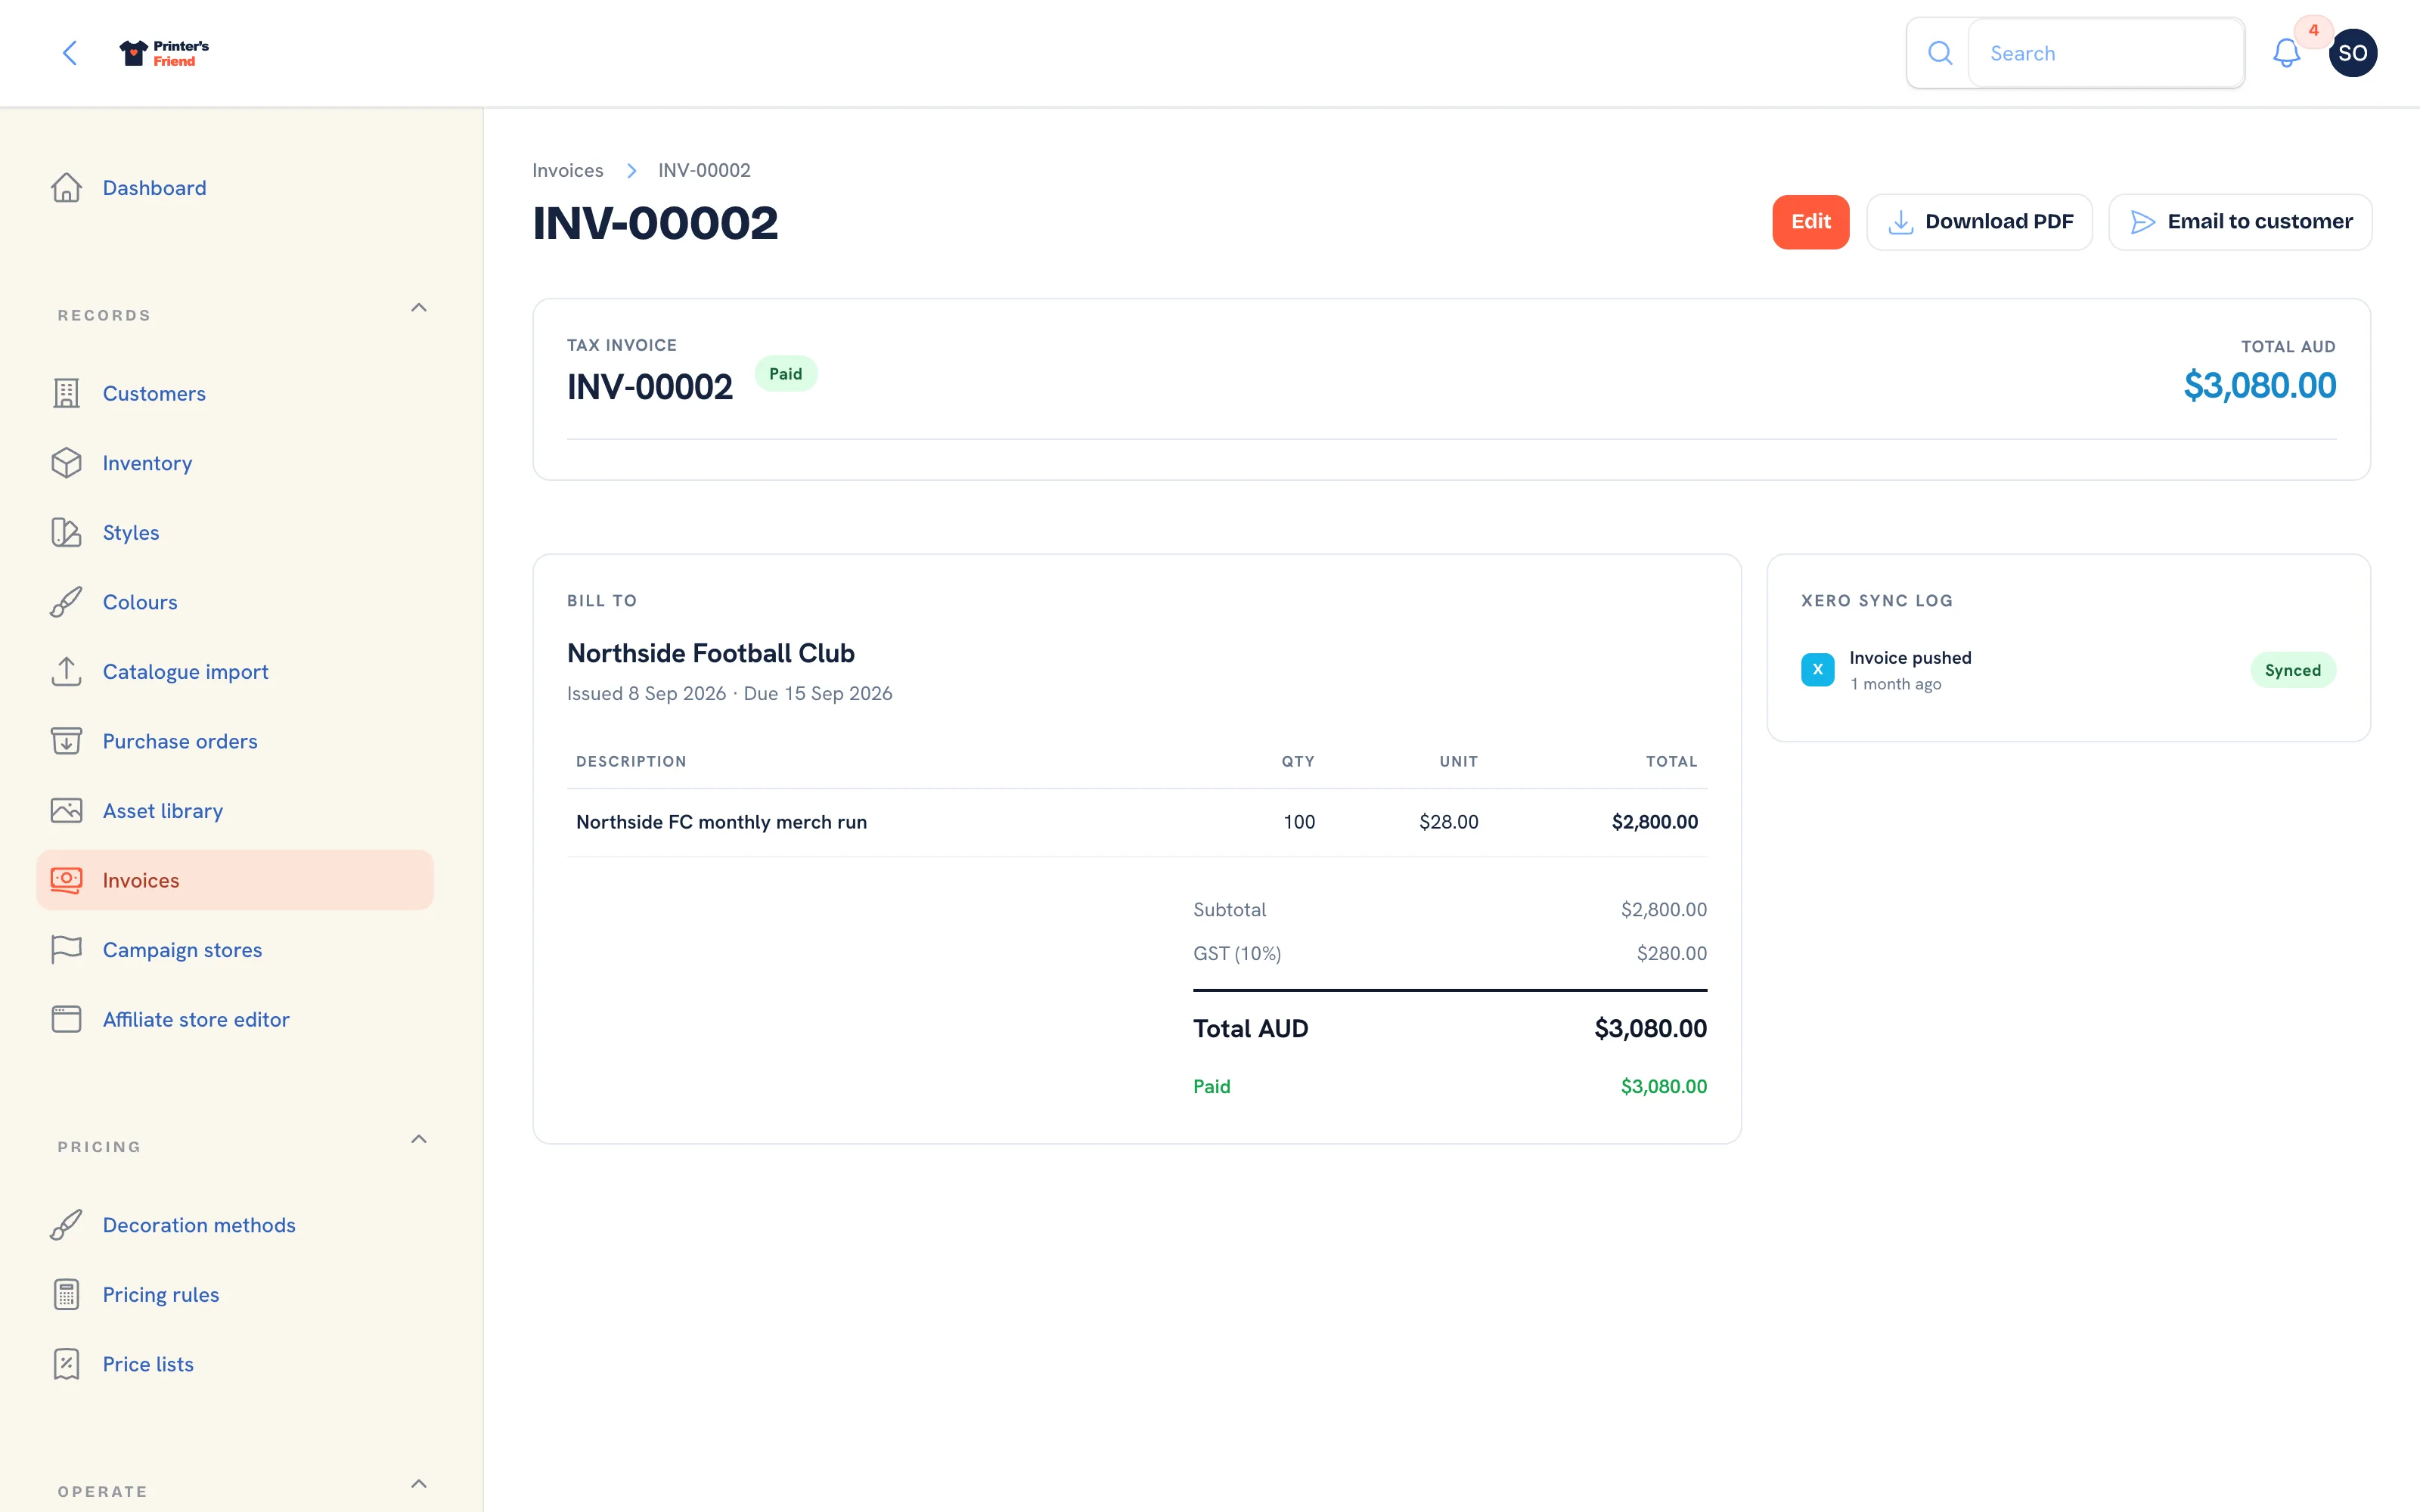Click the Paid status badge
This screenshot has width=2420, height=1512.
[x=785, y=374]
